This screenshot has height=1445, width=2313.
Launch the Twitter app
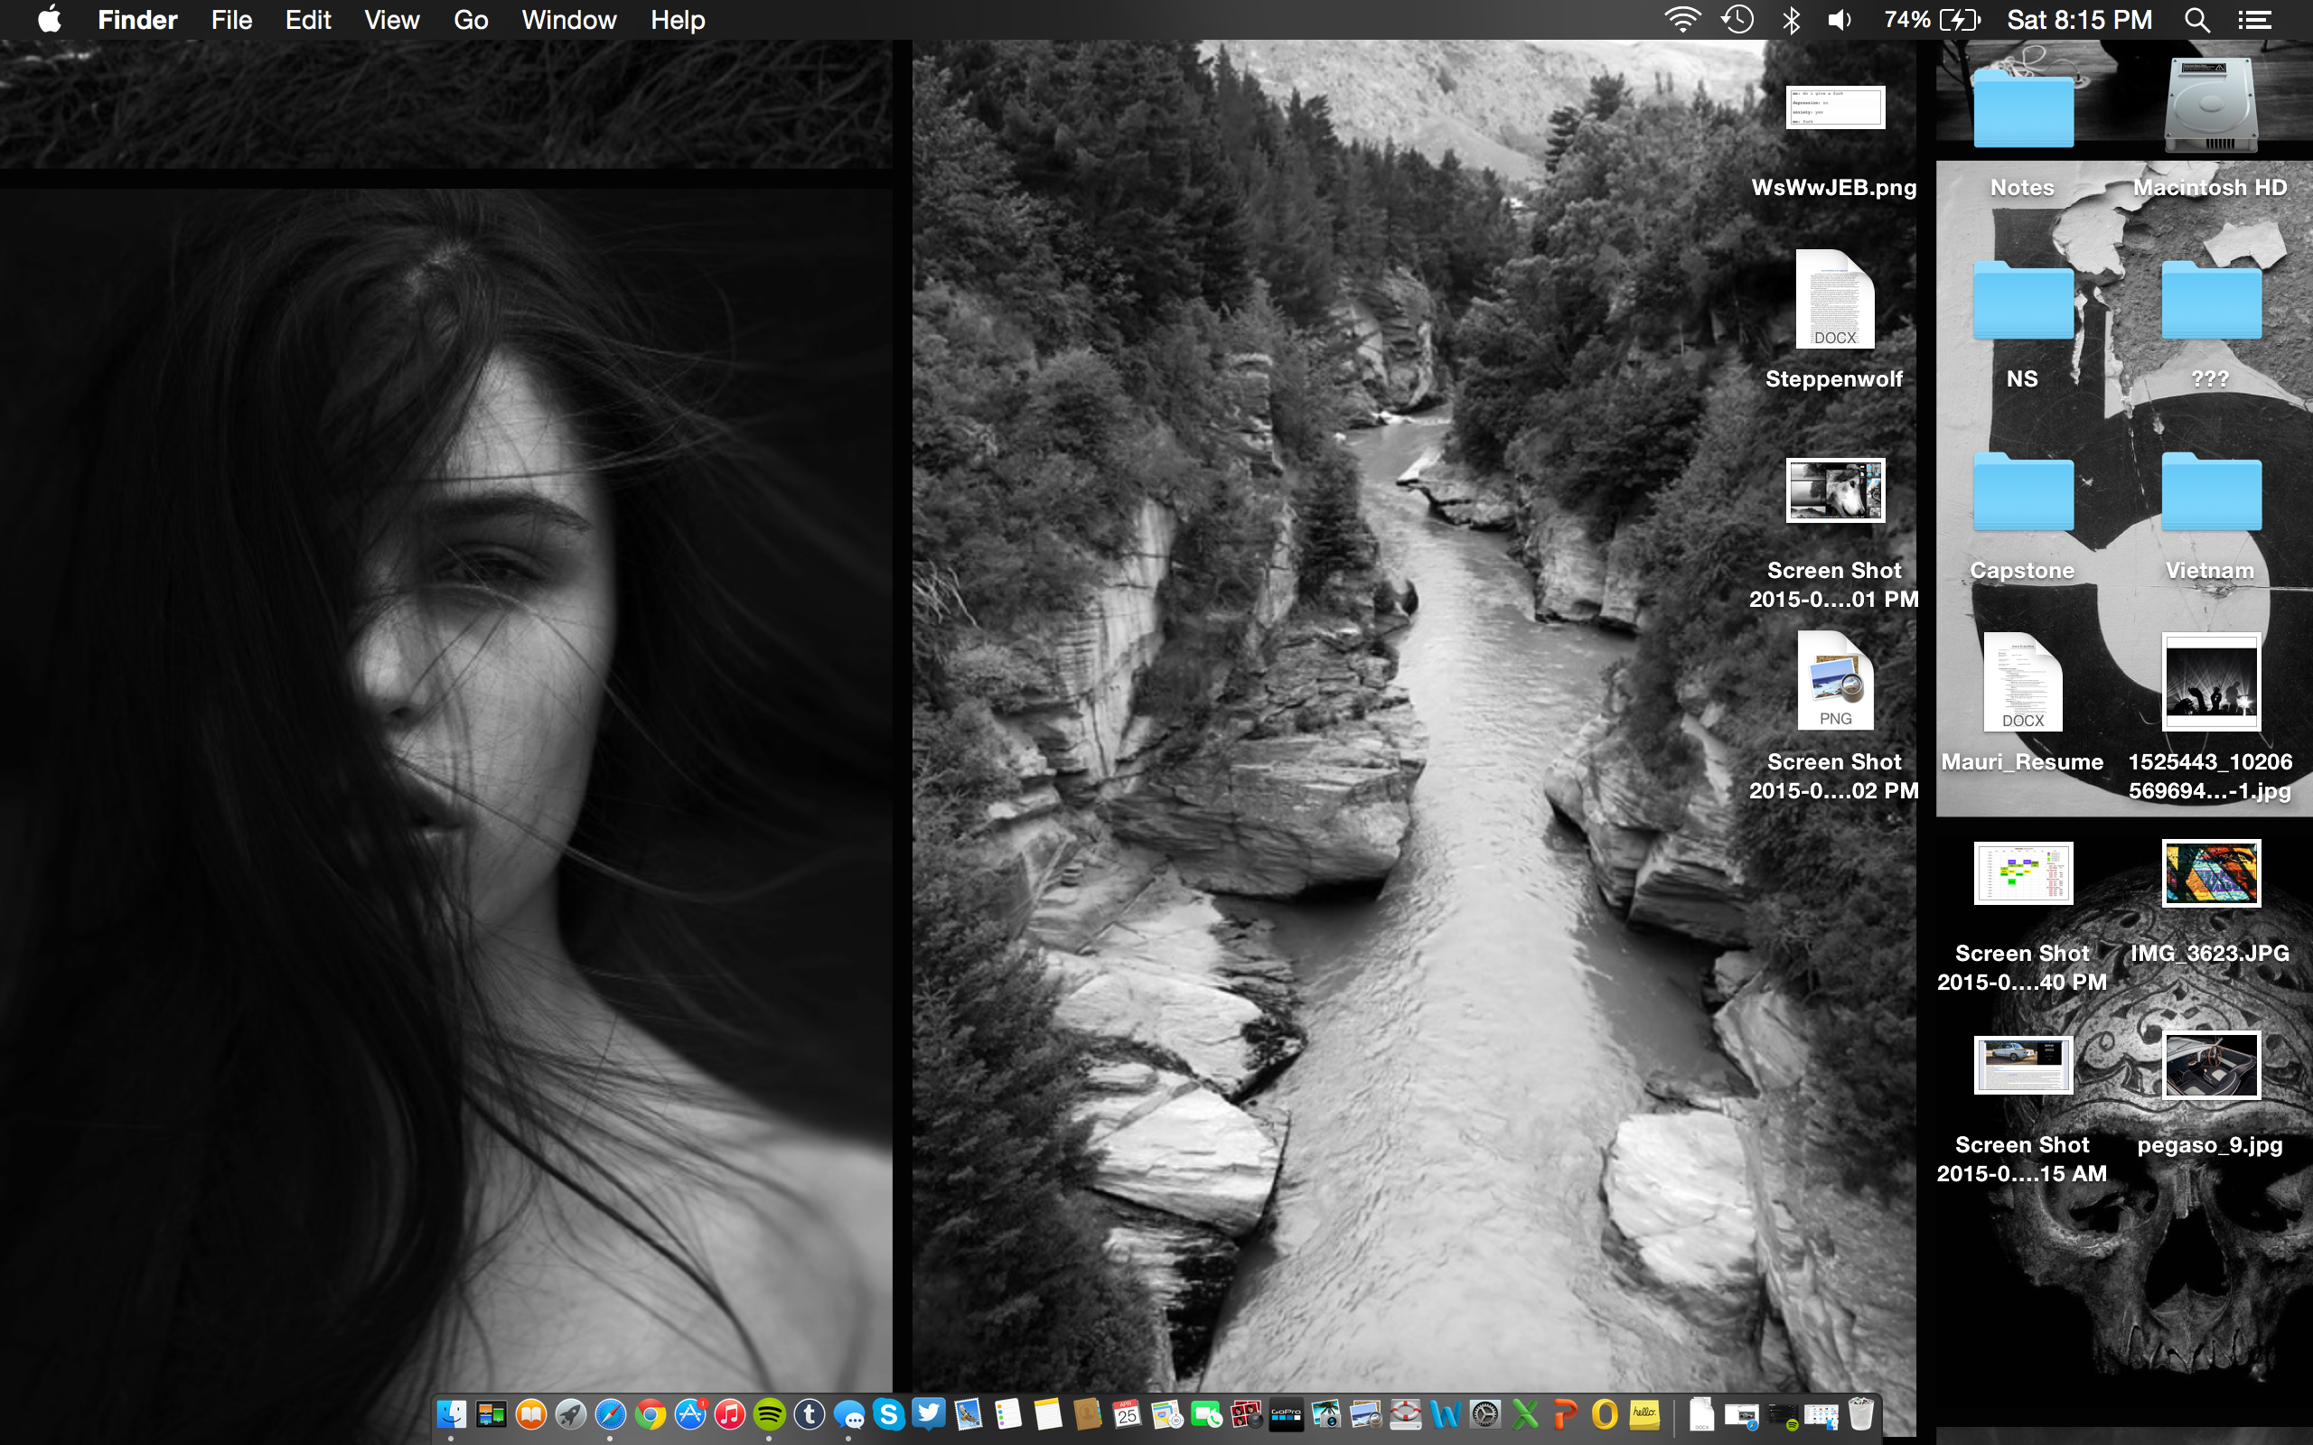pos(929,1413)
